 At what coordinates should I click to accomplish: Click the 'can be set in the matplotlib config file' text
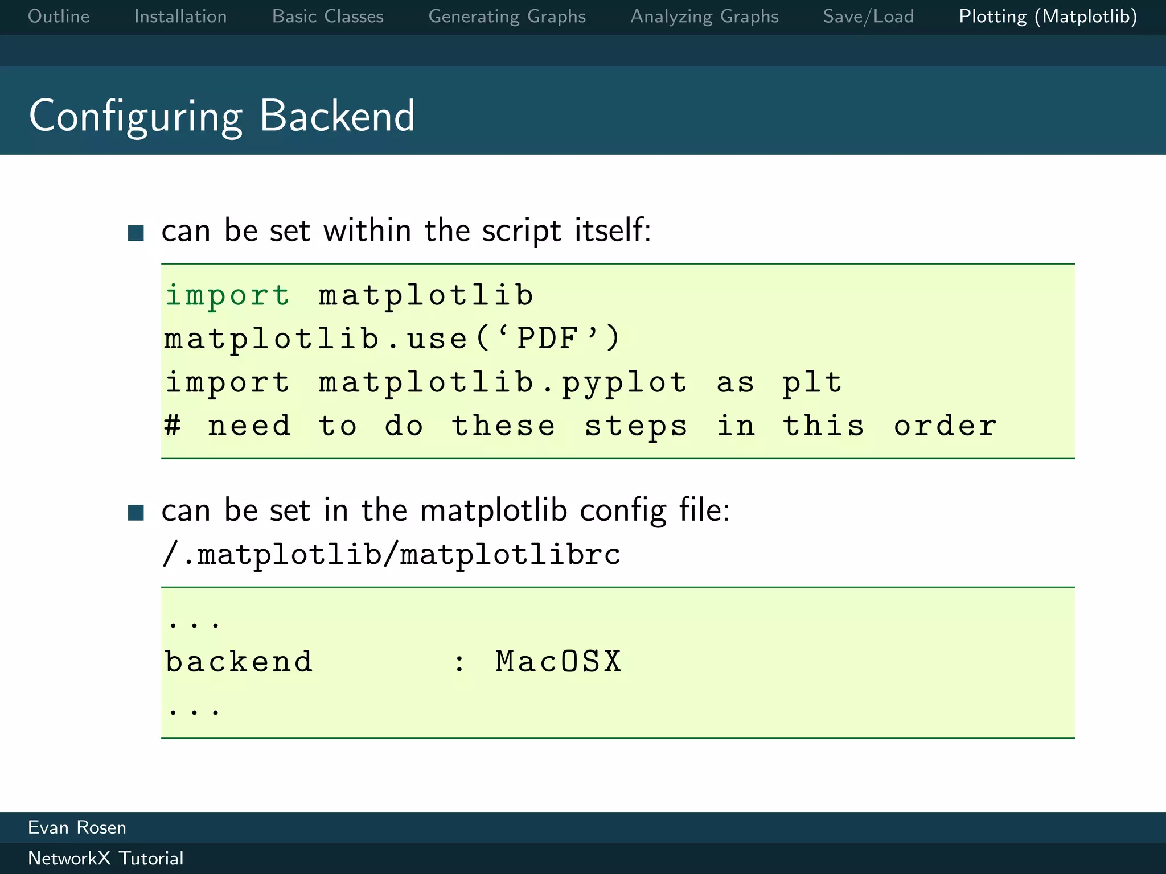[446, 510]
